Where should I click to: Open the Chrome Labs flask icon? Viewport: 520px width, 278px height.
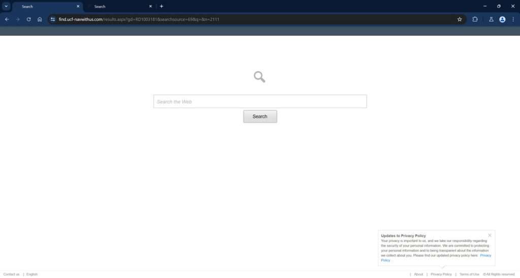click(x=491, y=19)
